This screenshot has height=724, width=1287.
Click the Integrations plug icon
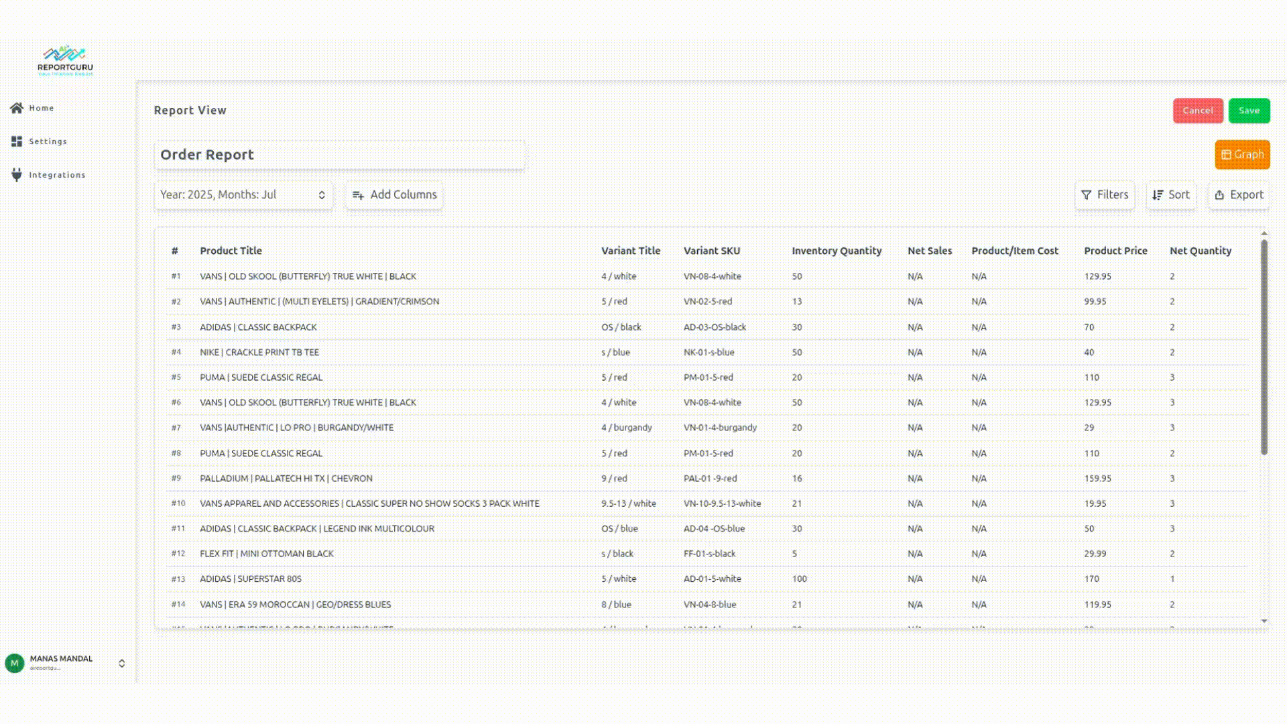(x=17, y=175)
